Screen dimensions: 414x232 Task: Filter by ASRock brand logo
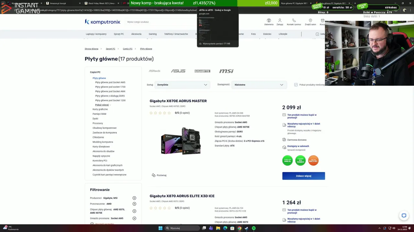point(154,71)
